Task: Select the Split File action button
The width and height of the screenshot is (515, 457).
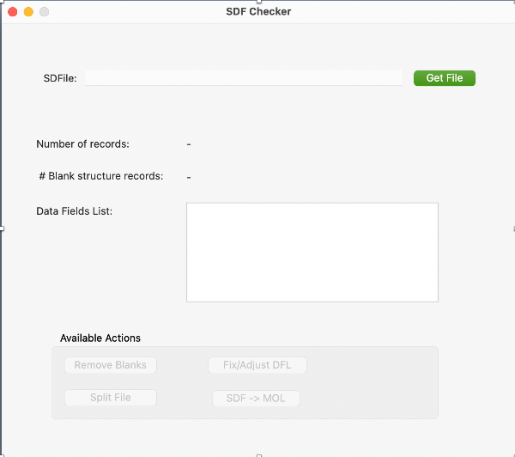Action: tap(111, 398)
